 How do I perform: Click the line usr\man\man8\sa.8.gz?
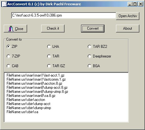pos(31,96)
